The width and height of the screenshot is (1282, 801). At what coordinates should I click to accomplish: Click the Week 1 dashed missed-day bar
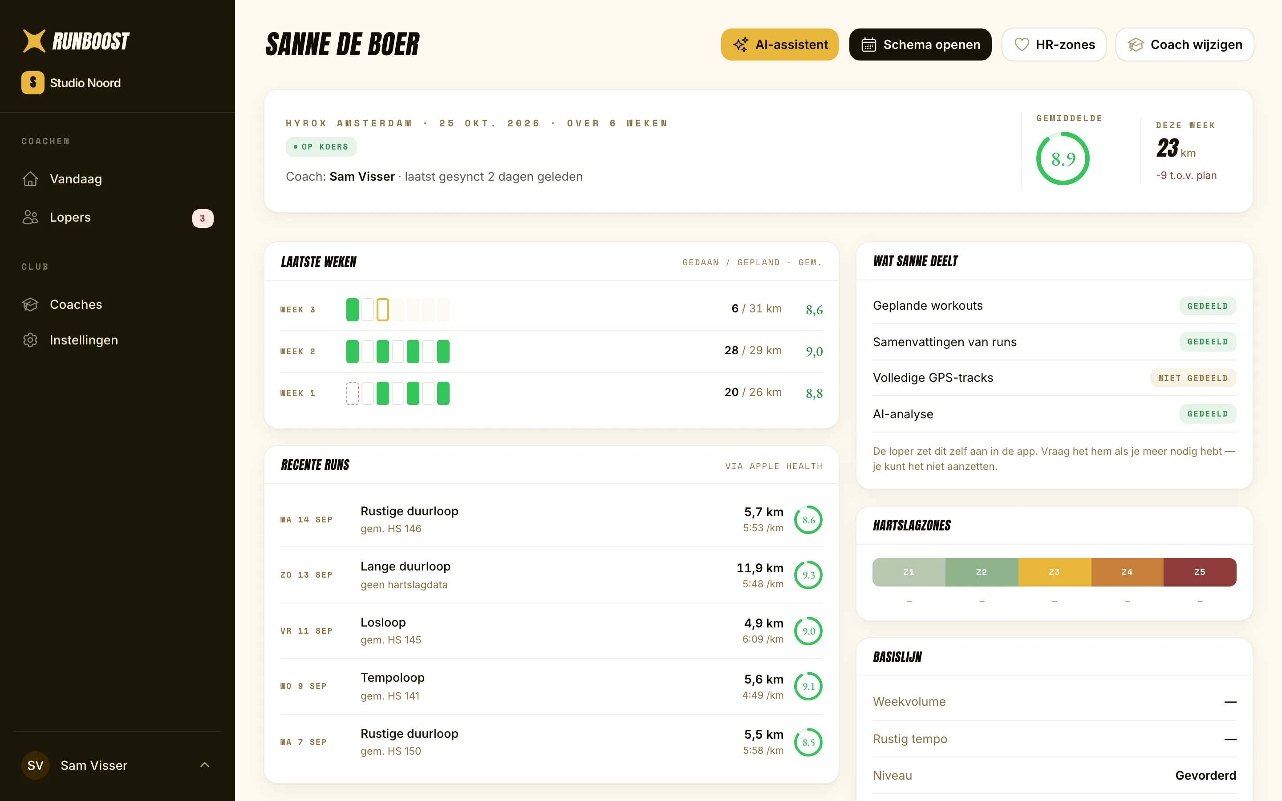352,393
